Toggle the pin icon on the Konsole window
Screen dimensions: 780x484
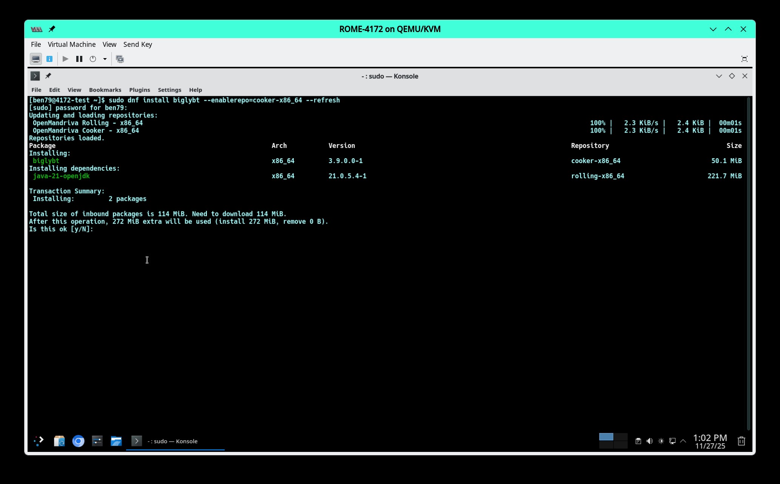point(48,76)
